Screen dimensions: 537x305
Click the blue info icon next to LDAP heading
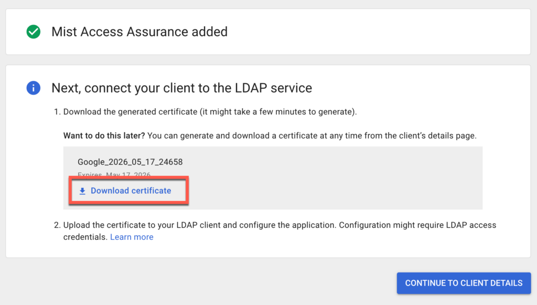coord(33,88)
